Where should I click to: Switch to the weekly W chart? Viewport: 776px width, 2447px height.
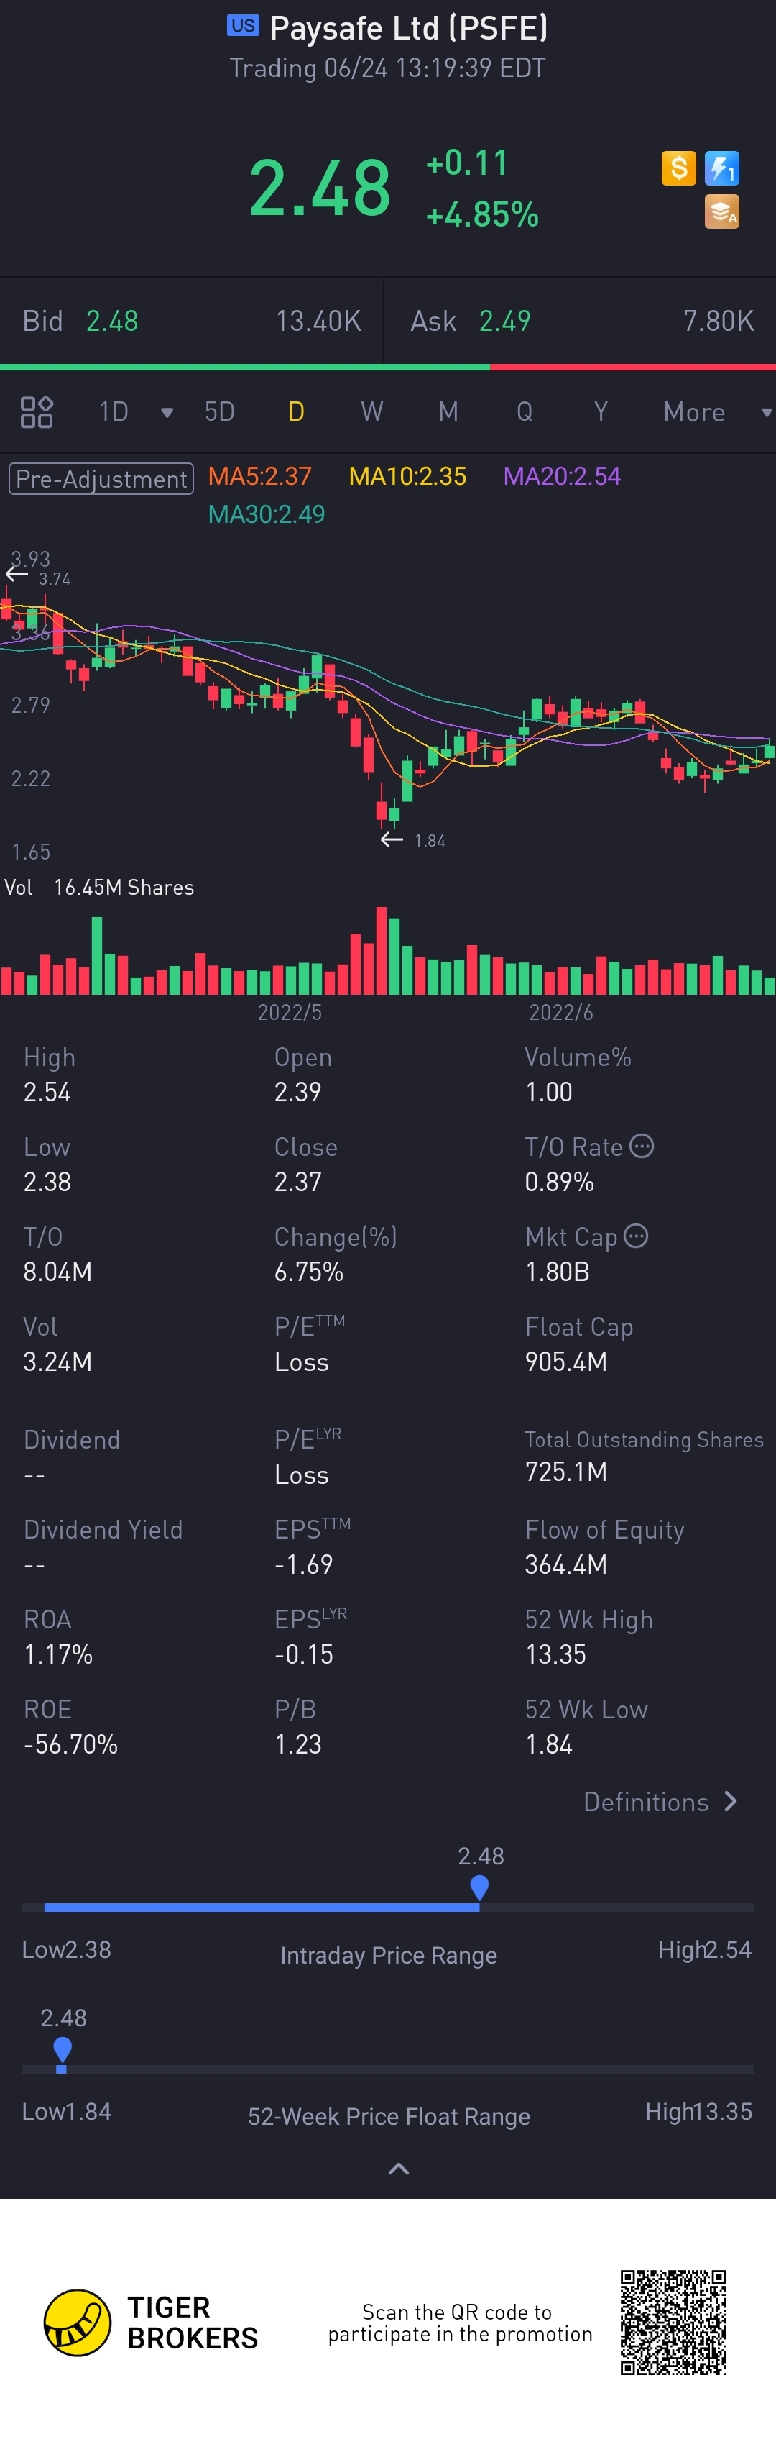[x=372, y=411]
